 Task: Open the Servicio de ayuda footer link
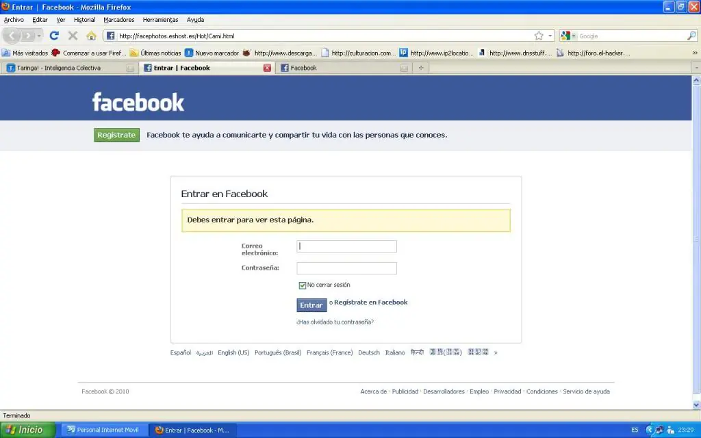[586, 391]
